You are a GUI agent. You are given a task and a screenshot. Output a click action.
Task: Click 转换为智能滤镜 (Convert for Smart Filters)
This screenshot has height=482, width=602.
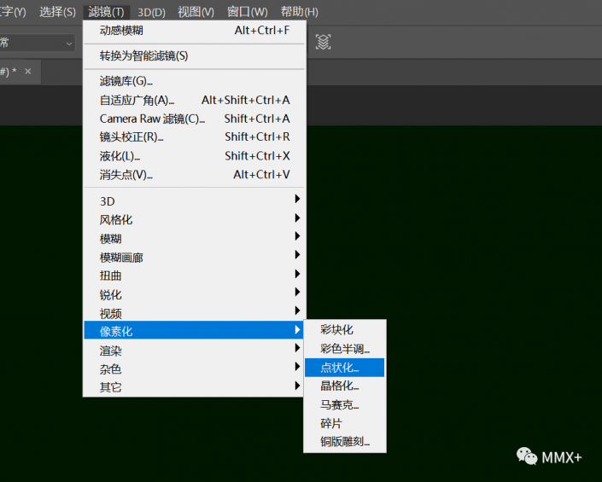click(x=143, y=55)
